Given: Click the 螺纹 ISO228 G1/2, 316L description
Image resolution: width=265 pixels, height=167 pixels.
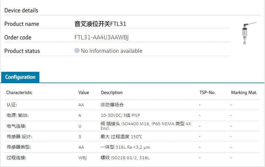Looking at the screenshot, I should coord(125,158).
